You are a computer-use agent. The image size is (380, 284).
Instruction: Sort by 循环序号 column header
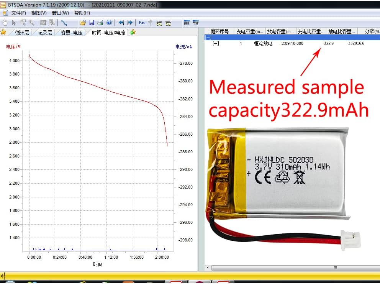[219, 31]
